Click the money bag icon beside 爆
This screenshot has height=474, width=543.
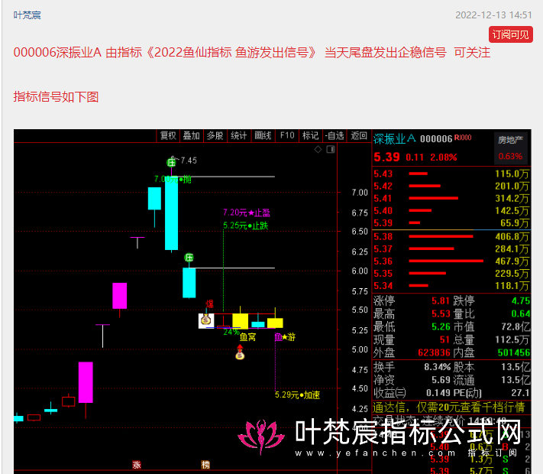pyautogui.click(x=206, y=321)
